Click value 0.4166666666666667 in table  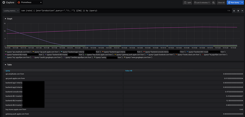[x=235, y=96]
